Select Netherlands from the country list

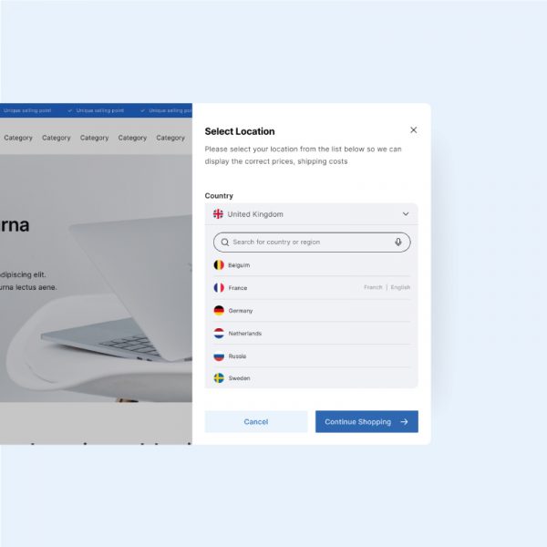(x=312, y=334)
